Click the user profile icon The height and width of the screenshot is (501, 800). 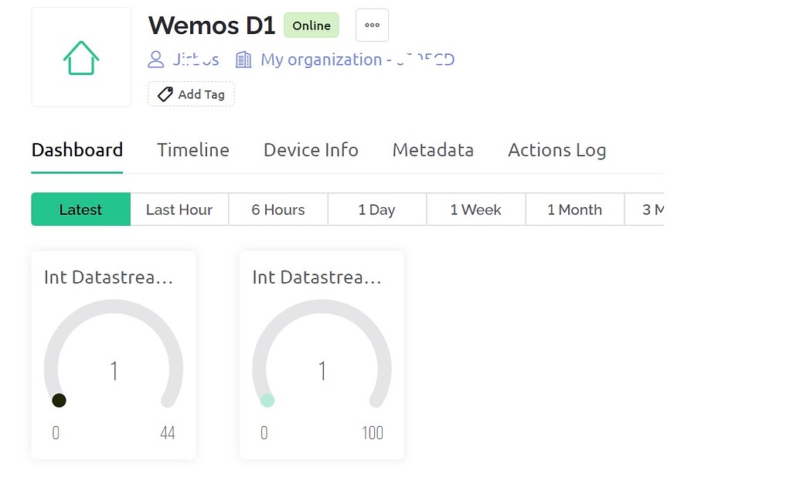point(156,60)
